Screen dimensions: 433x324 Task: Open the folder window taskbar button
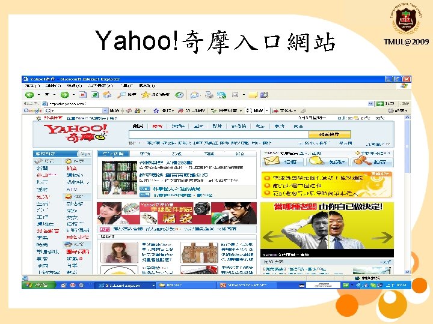tap(185, 285)
